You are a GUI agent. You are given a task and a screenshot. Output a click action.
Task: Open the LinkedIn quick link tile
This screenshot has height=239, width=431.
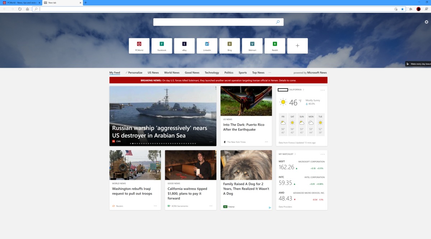click(x=207, y=46)
